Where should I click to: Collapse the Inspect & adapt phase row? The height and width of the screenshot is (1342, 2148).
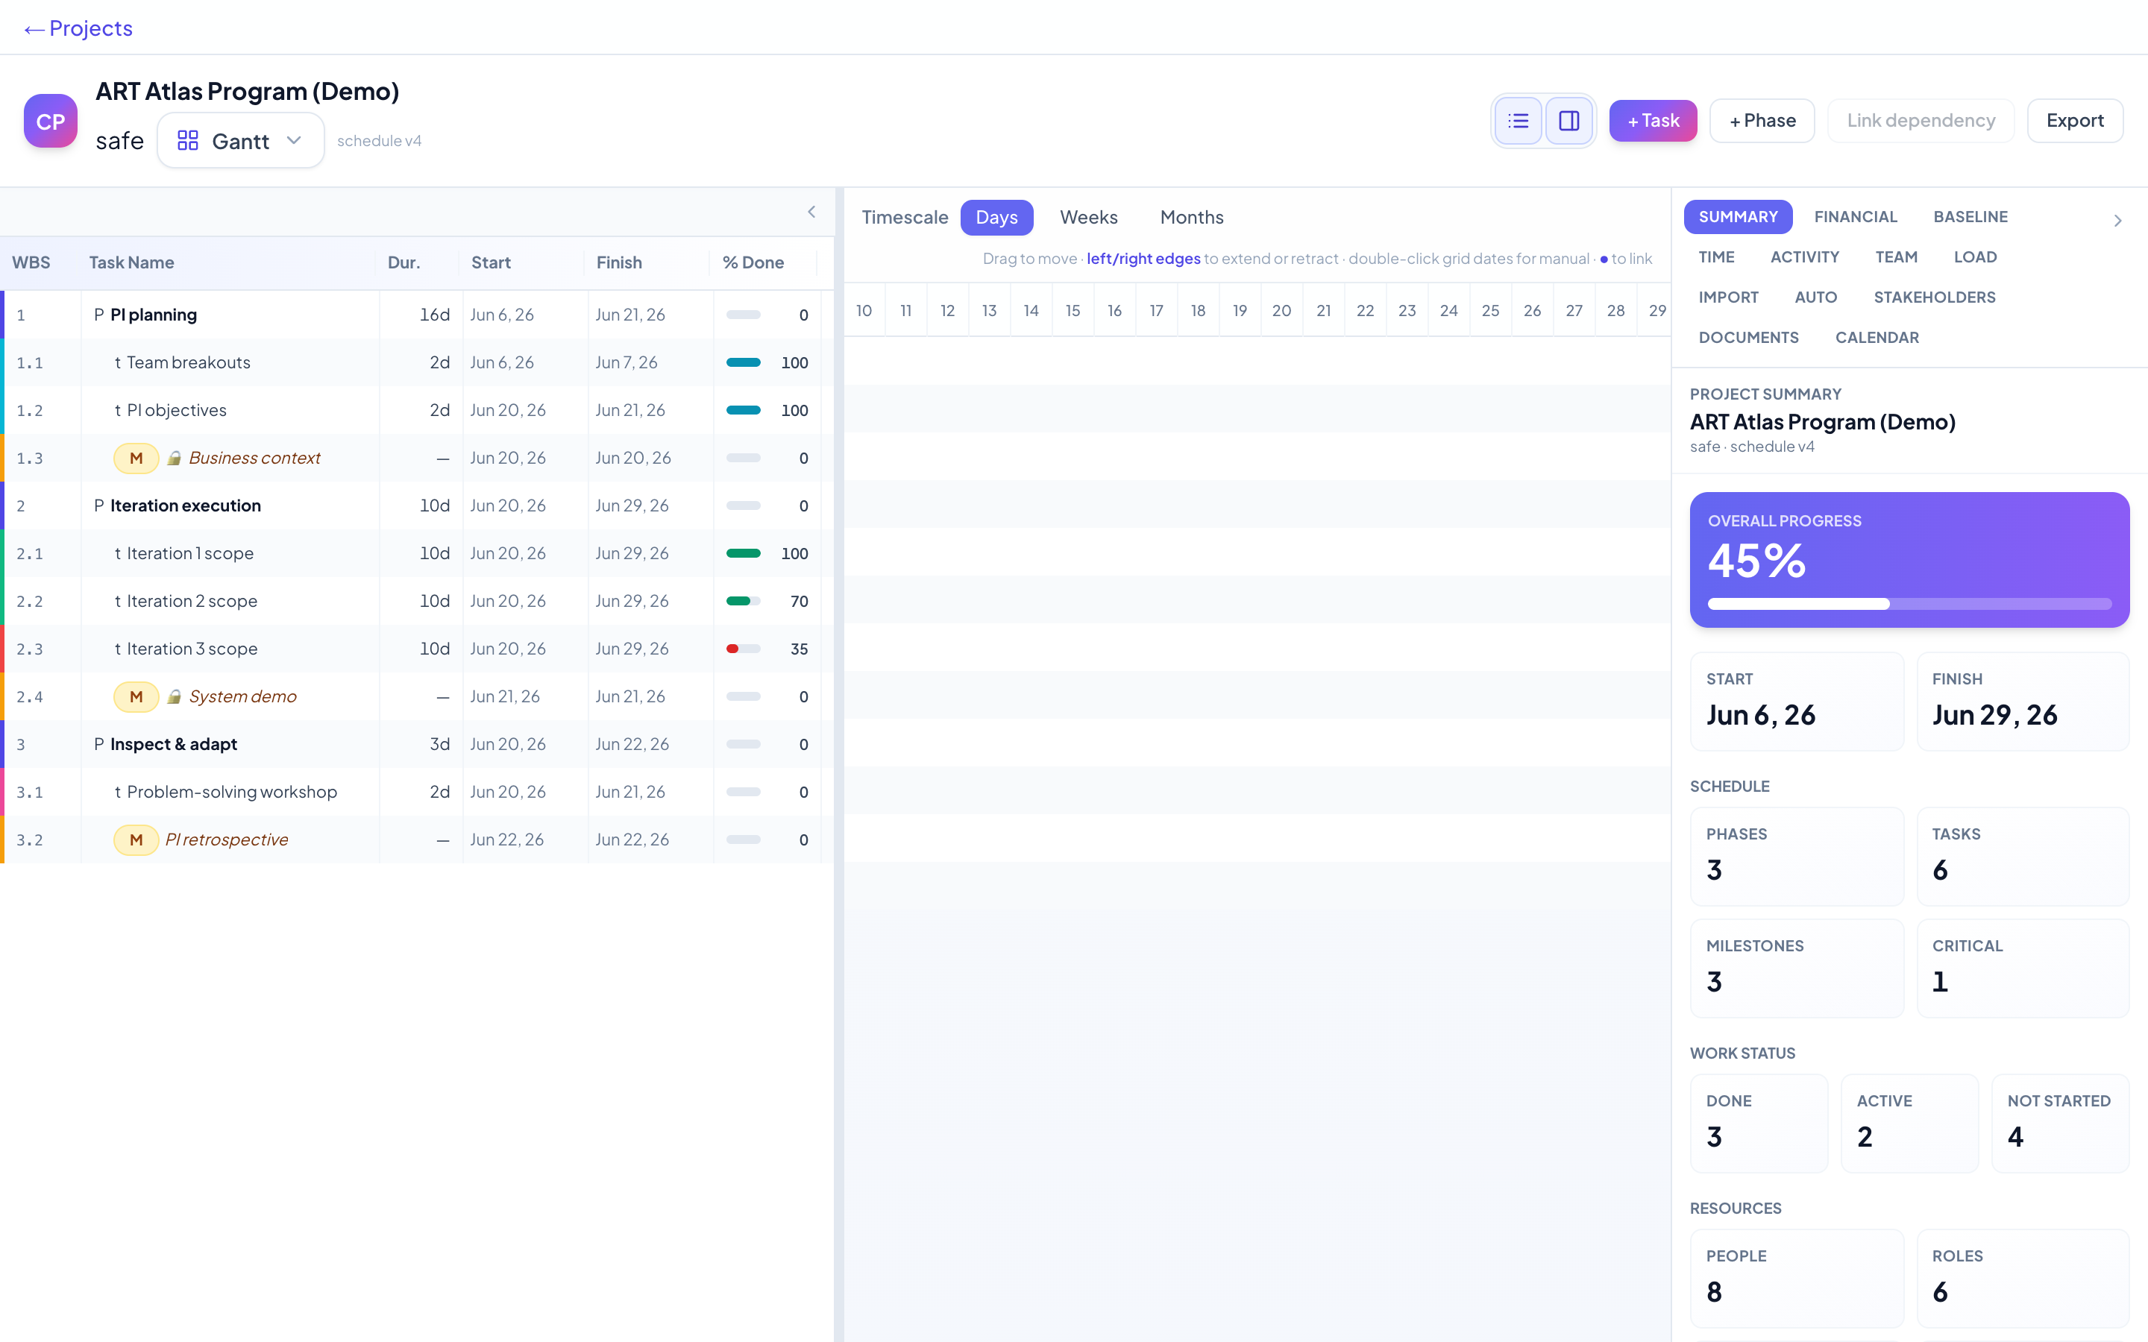pos(98,745)
